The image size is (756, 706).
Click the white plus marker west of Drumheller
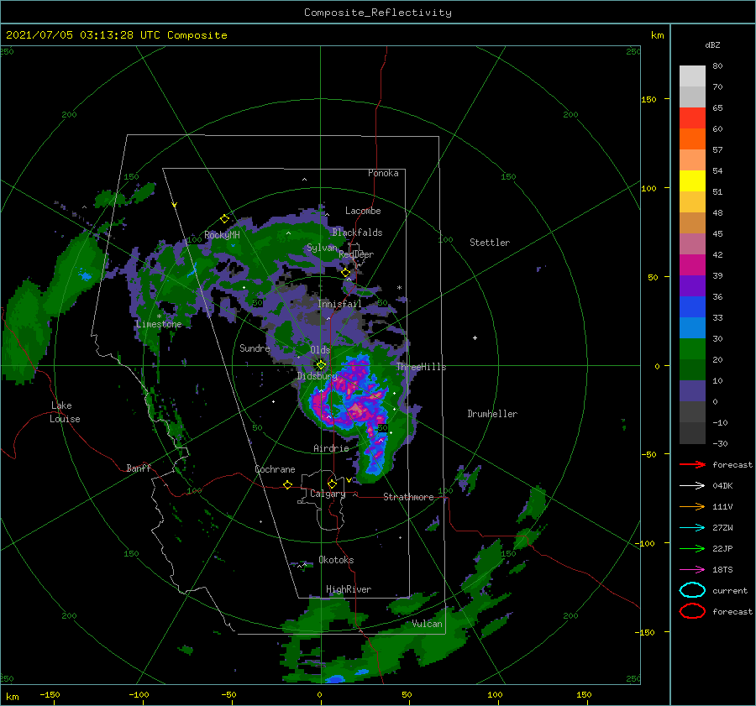pos(475,337)
